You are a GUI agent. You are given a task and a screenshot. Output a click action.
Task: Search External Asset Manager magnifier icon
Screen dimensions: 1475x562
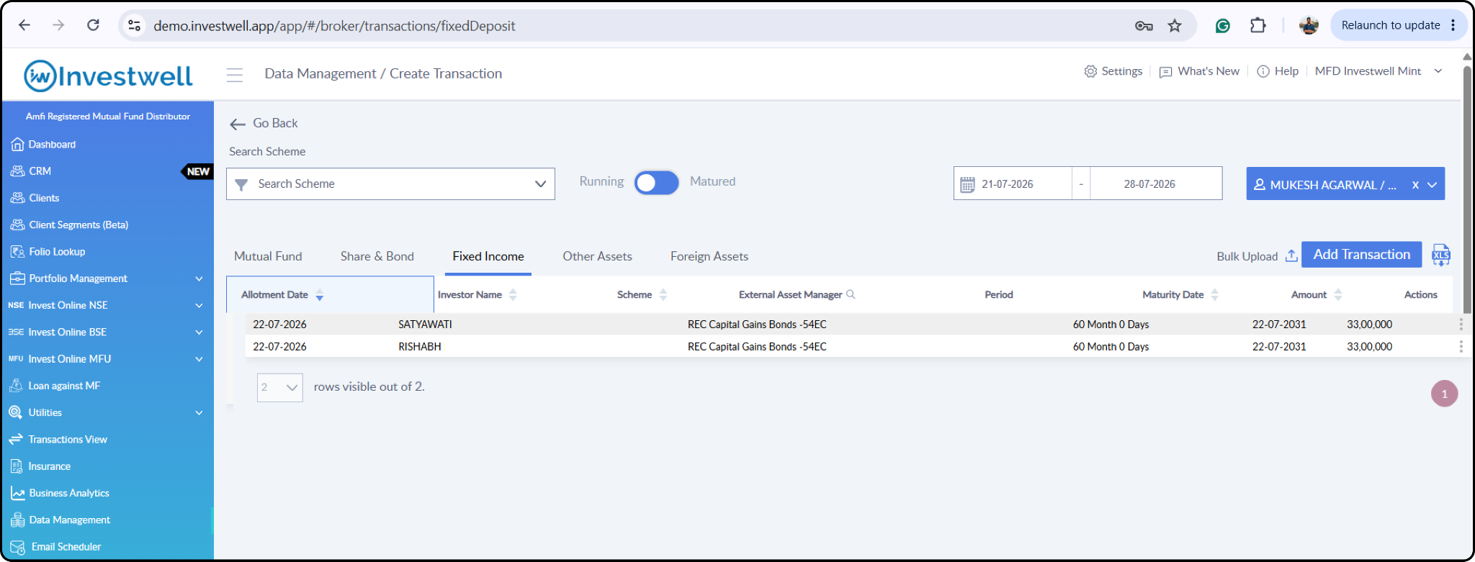click(851, 294)
